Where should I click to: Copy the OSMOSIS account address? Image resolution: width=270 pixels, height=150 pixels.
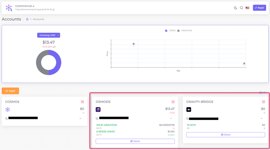point(97,119)
